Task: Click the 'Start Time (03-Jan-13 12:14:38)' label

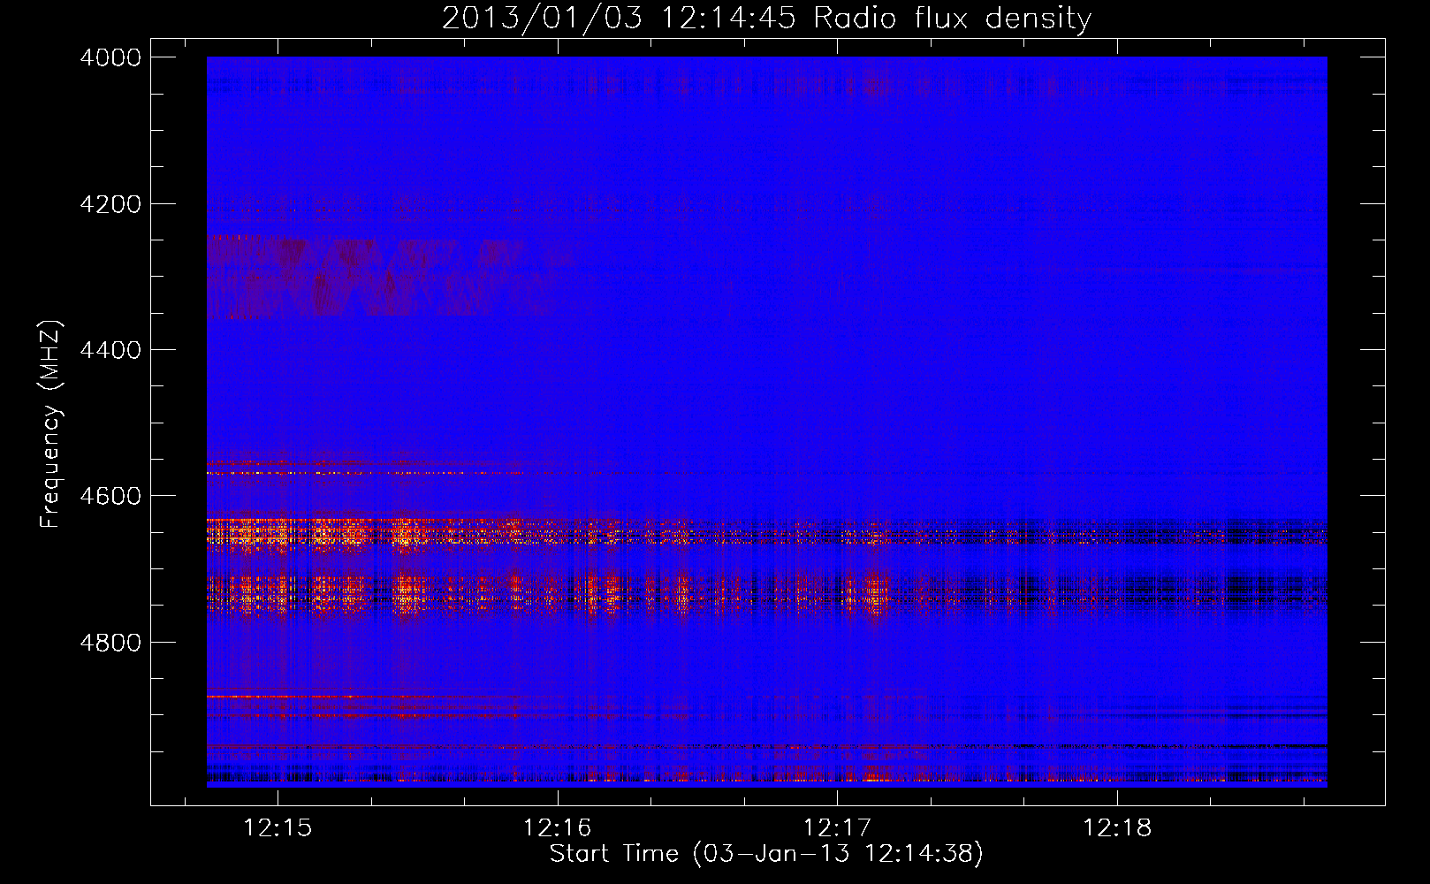Action: point(766,854)
